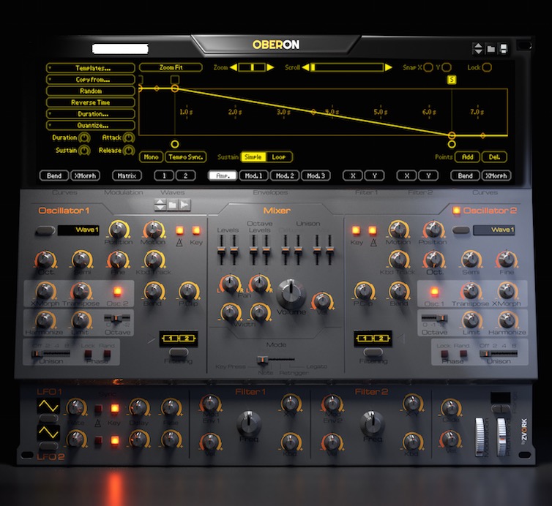Viewport: 552px width, 506px height.
Task: Click the Mixer Mode slider
Action: (276, 359)
